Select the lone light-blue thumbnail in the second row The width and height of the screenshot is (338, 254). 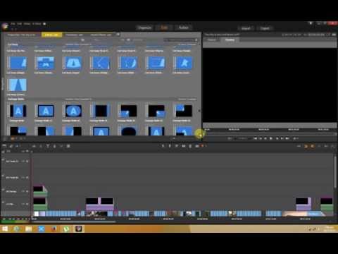click(x=18, y=85)
